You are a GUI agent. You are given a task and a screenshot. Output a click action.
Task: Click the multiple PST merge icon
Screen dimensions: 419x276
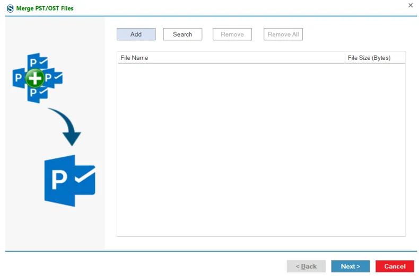(38, 78)
